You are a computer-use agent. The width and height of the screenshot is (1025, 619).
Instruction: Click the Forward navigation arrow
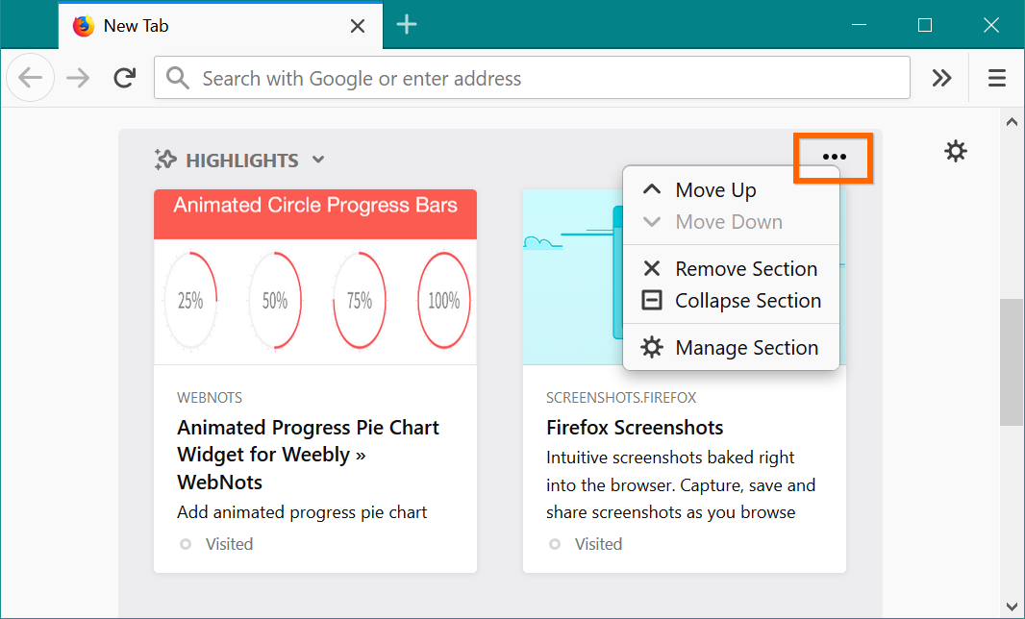point(78,79)
